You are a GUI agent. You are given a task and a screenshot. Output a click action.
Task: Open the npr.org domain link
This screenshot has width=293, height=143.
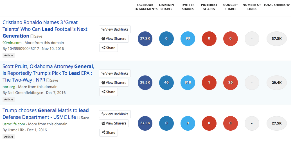click(9, 87)
